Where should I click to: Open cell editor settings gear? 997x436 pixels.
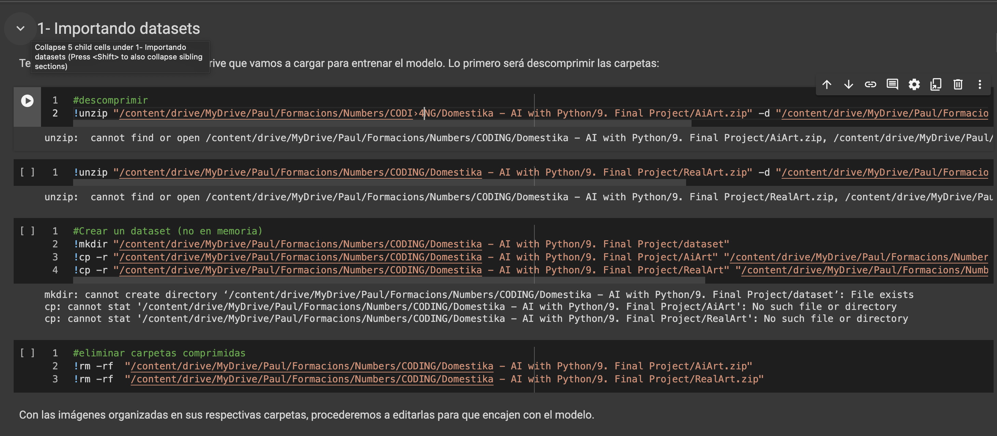914,84
